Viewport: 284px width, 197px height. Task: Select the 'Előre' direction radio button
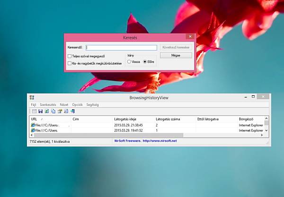coord(145,61)
